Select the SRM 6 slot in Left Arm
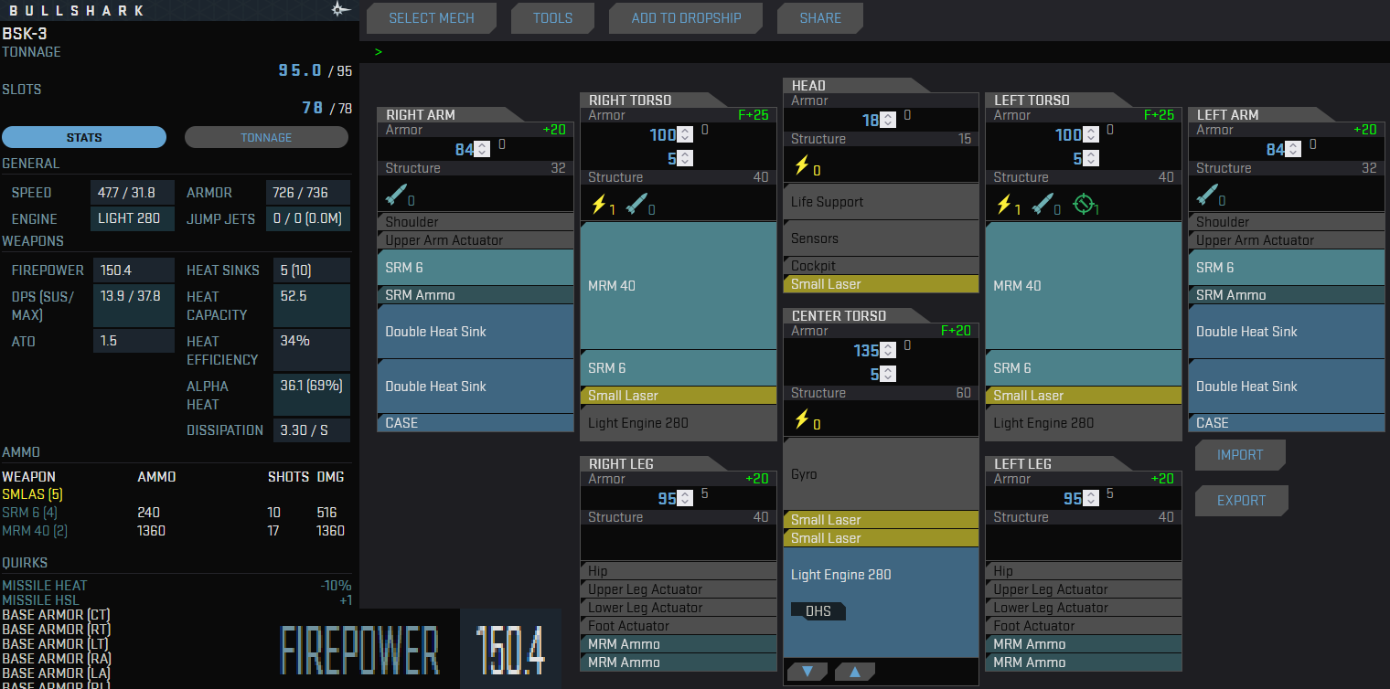The height and width of the screenshot is (689, 1390). pyautogui.click(x=1287, y=268)
